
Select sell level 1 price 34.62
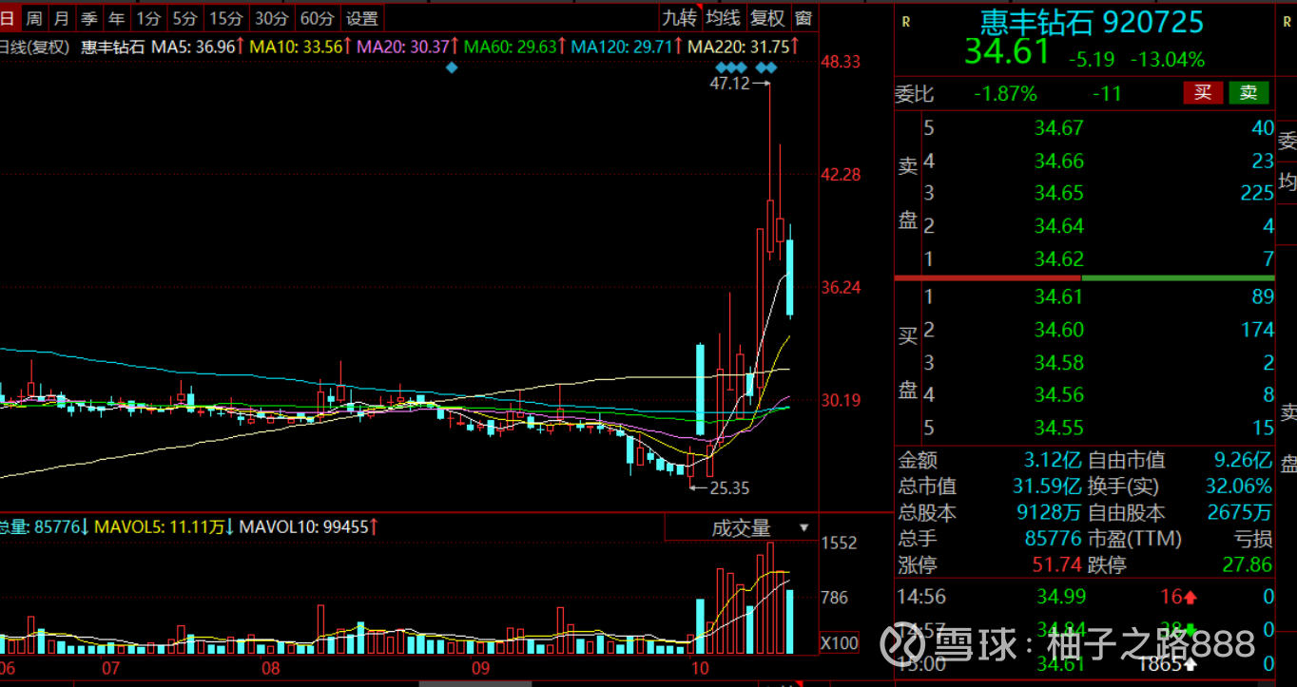click(1058, 258)
